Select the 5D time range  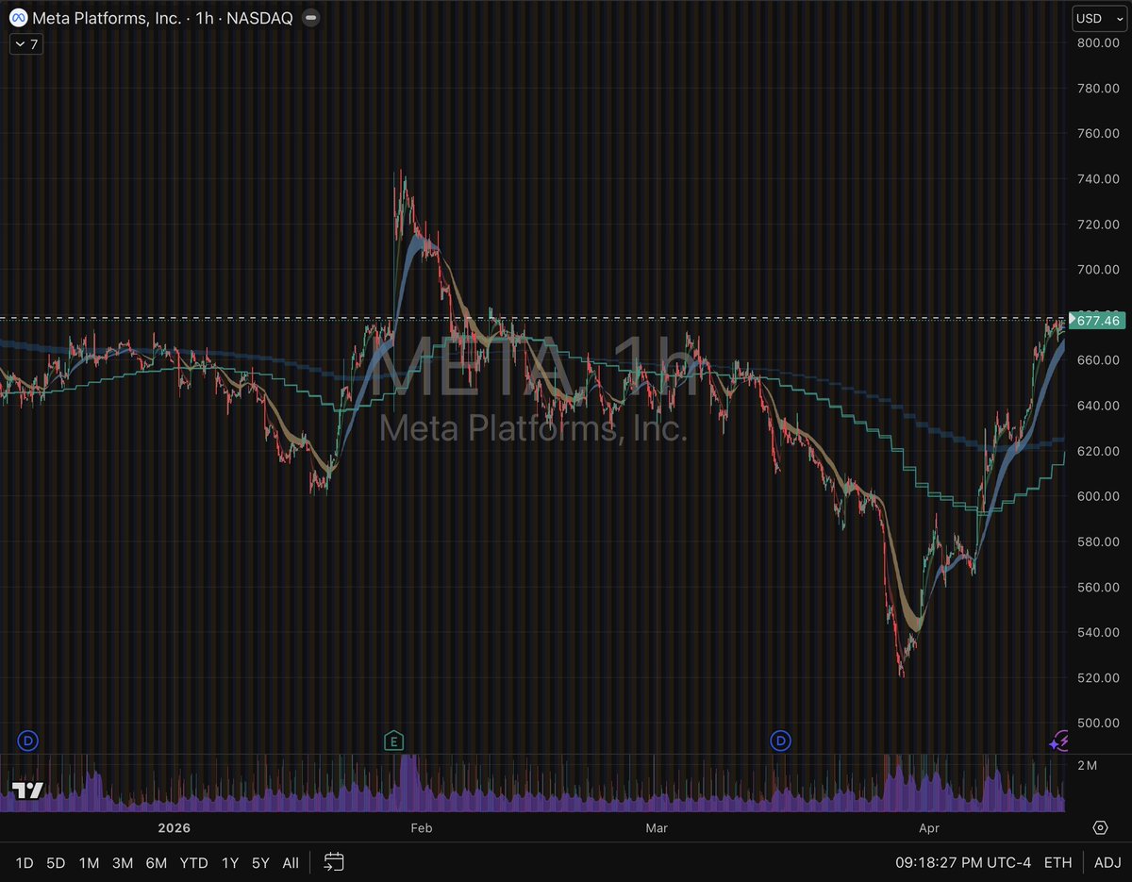point(56,862)
